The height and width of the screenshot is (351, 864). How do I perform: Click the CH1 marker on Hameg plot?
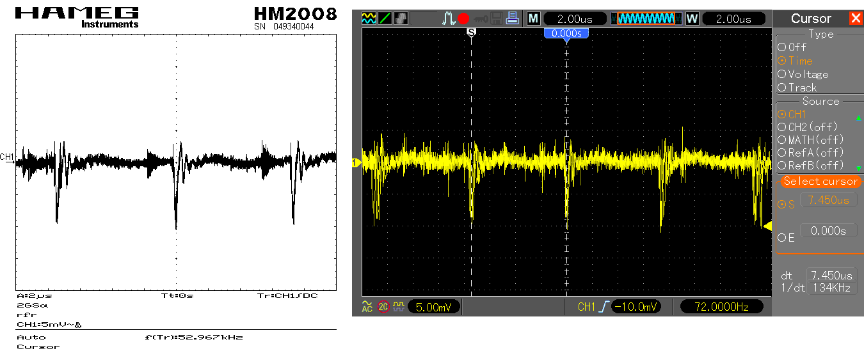7,158
